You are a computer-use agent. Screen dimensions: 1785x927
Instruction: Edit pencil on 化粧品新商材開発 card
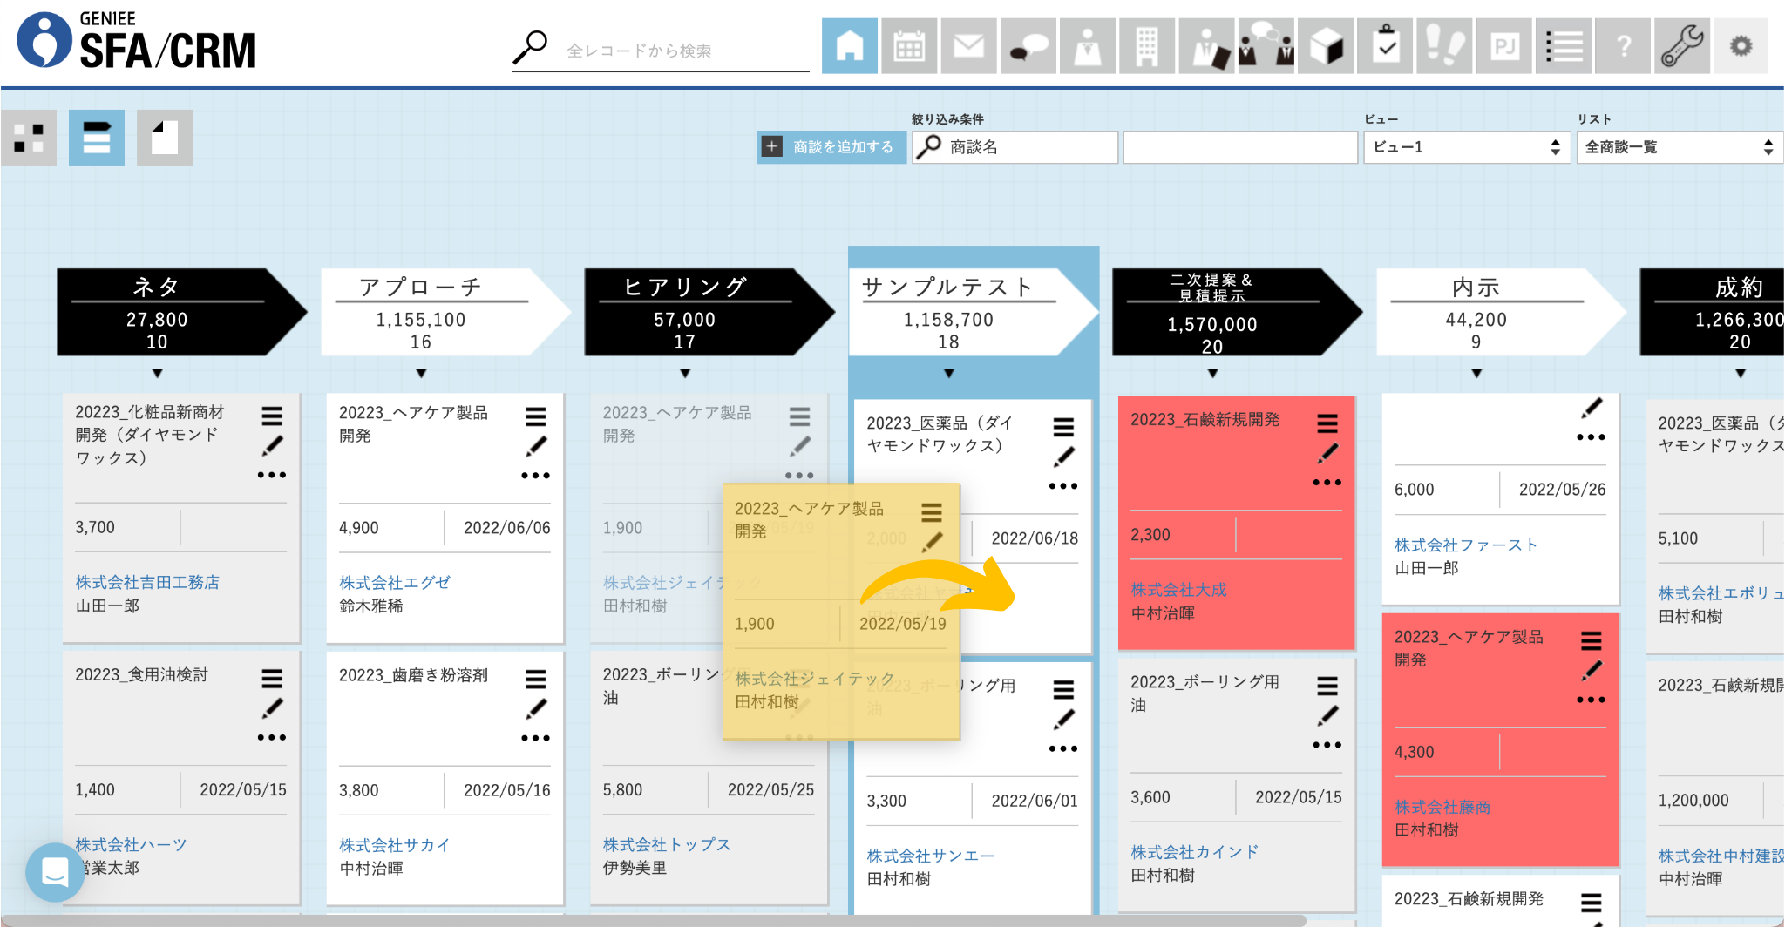(273, 445)
